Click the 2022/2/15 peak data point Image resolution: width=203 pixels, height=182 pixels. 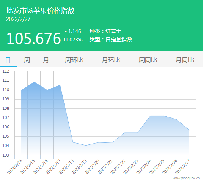34,82
